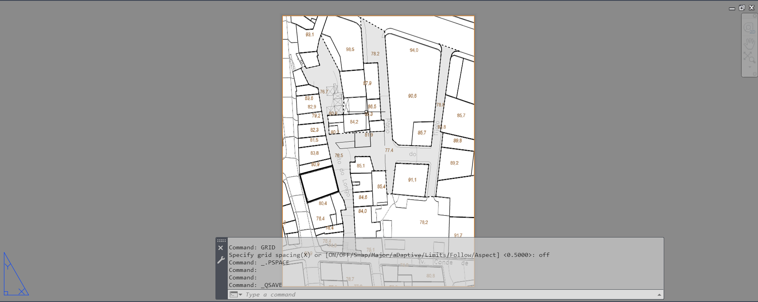Click the 'Command: _QSAVE' history line
Screen dimensions: 758x302
tap(255, 285)
